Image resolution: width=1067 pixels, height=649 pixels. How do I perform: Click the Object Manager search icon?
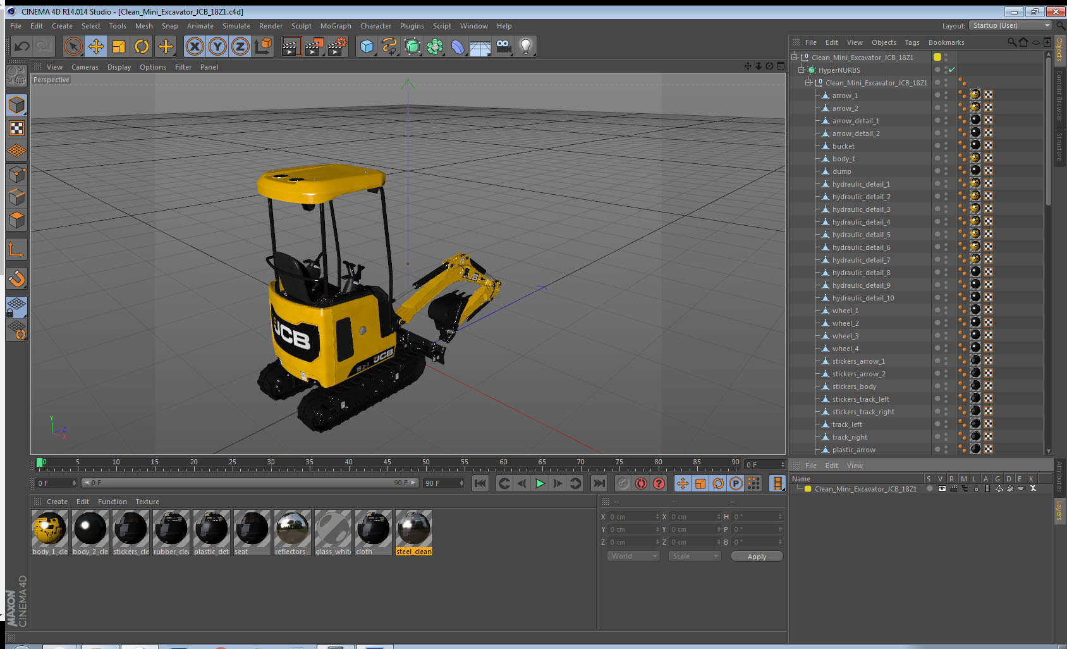coord(1011,42)
